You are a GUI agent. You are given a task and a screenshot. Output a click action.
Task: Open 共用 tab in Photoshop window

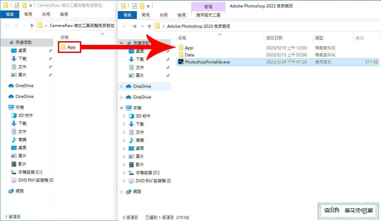point(164,15)
